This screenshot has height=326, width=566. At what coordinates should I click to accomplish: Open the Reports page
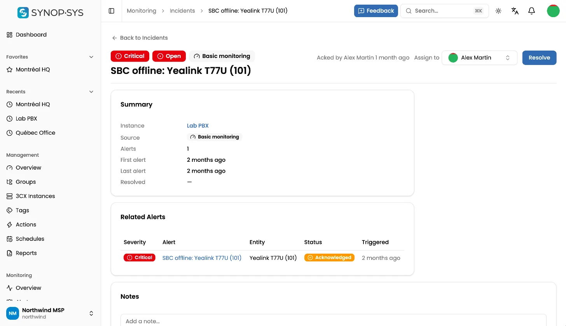pos(26,253)
